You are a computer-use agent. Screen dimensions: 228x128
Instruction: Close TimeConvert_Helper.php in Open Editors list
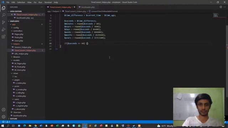click(12, 15)
